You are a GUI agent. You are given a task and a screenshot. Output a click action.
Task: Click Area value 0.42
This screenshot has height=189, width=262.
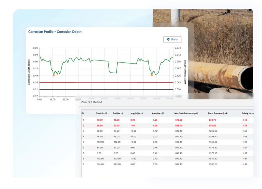[155, 153]
